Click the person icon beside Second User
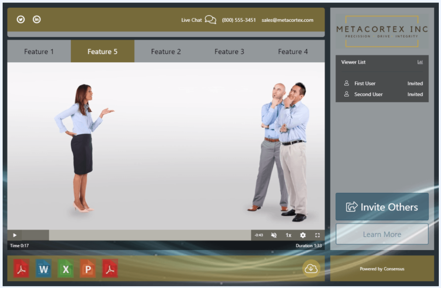This screenshot has width=441, height=288. point(346,94)
